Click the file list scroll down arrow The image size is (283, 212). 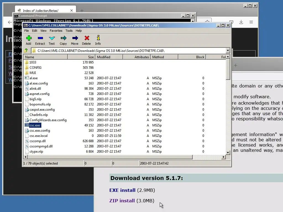[x=228, y=152]
